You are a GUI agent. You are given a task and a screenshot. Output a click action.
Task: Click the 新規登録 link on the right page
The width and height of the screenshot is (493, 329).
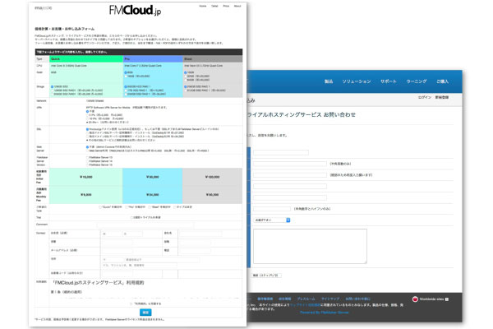click(x=442, y=97)
